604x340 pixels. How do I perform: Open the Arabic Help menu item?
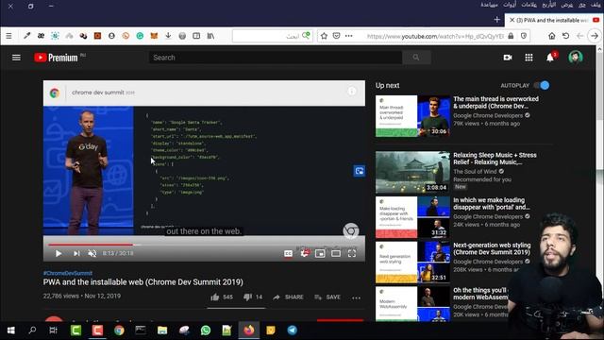pyautogui.click(x=489, y=5)
